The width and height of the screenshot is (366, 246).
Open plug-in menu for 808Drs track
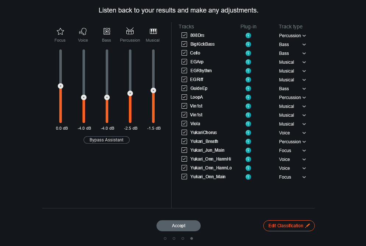pos(248,35)
